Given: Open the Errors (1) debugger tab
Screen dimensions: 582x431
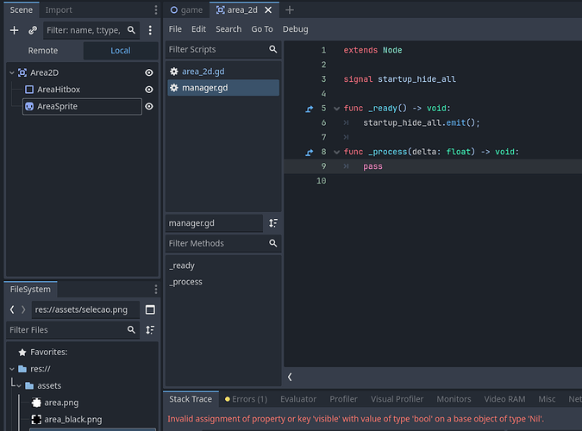Looking at the screenshot, I should [246, 399].
